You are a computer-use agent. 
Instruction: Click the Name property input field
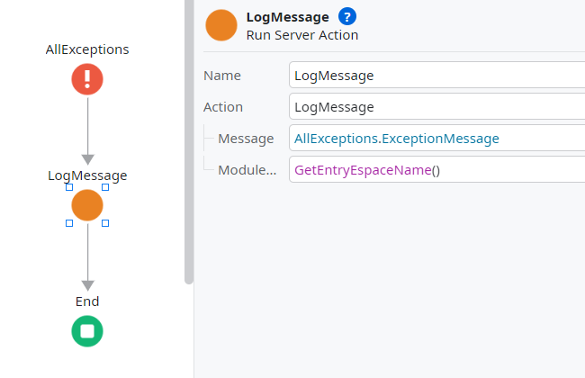pyautogui.click(x=436, y=76)
